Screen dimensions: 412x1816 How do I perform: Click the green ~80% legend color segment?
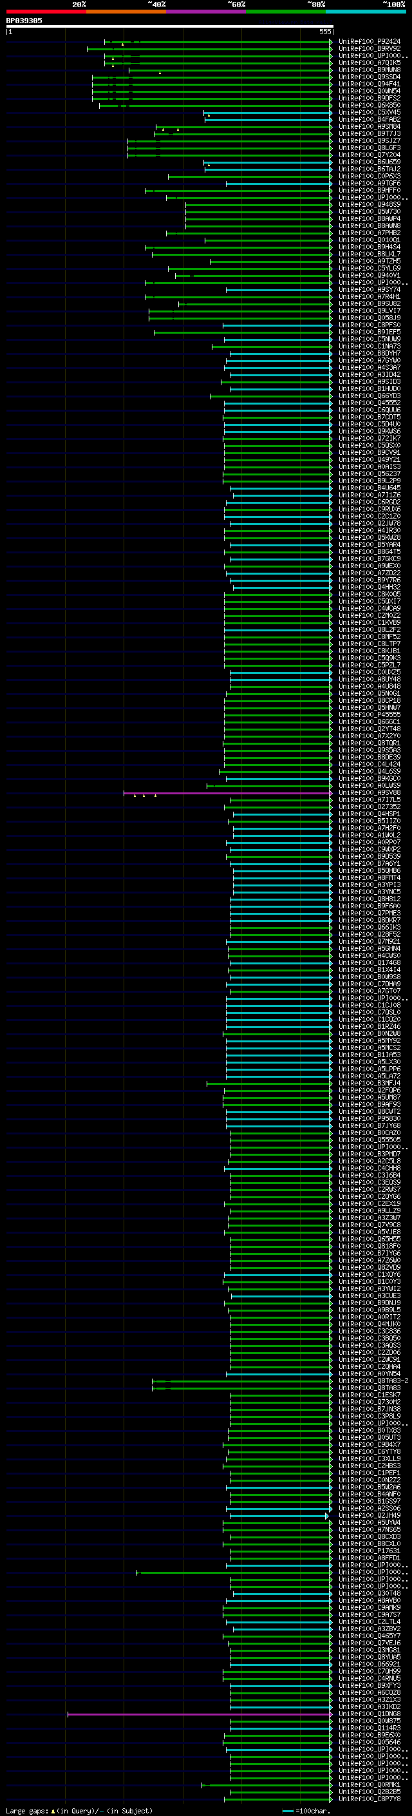point(286,12)
